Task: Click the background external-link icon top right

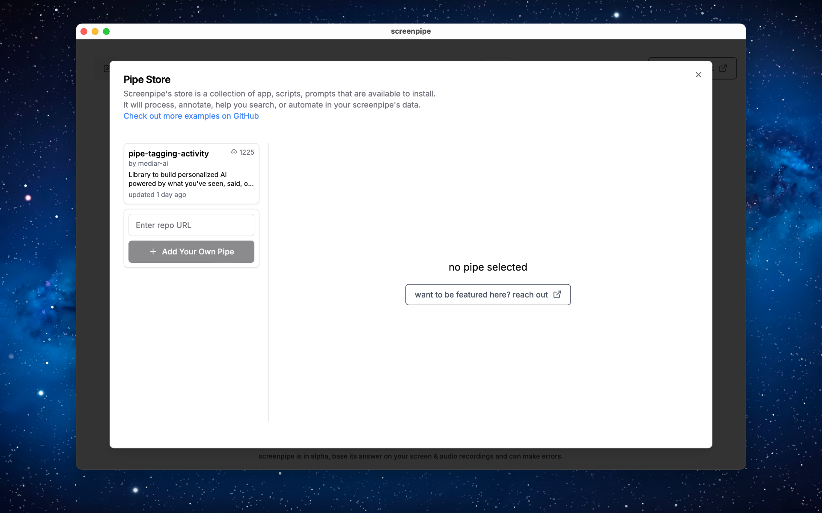Action: tap(723, 68)
